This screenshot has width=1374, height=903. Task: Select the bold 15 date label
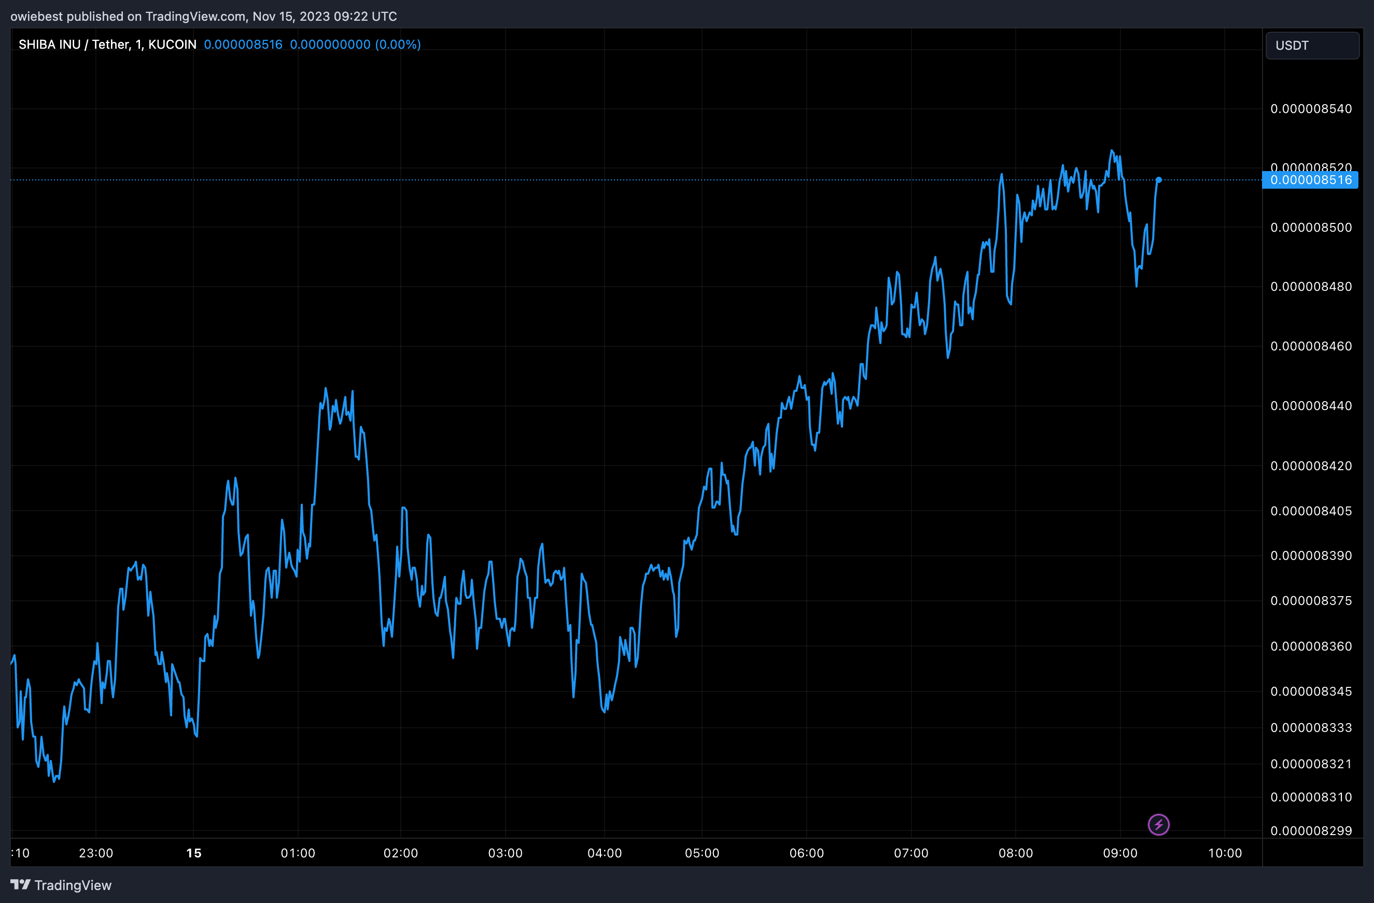coord(194,853)
